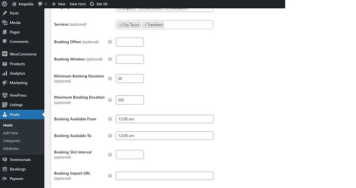Open the Analytics menu label
Viewport: 356px width, 188px height.
point(17,73)
